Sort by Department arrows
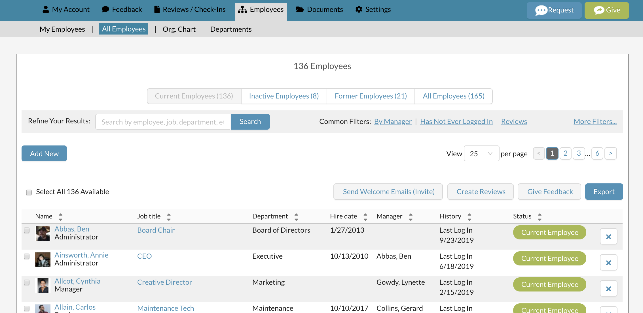This screenshot has width=643, height=313. [296, 217]
